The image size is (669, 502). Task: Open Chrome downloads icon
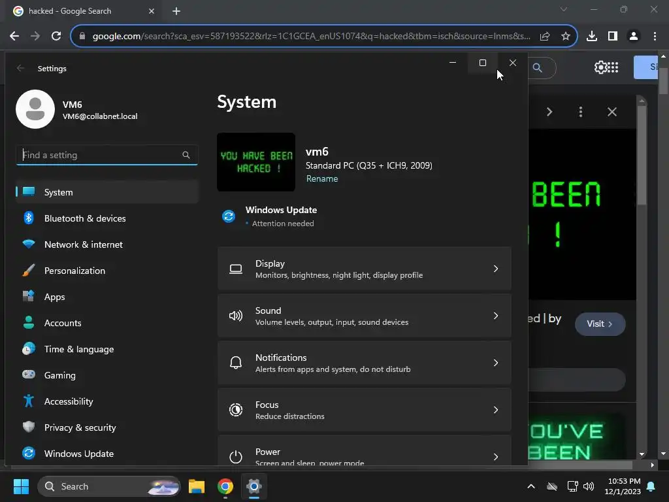(x=592, y=37)
